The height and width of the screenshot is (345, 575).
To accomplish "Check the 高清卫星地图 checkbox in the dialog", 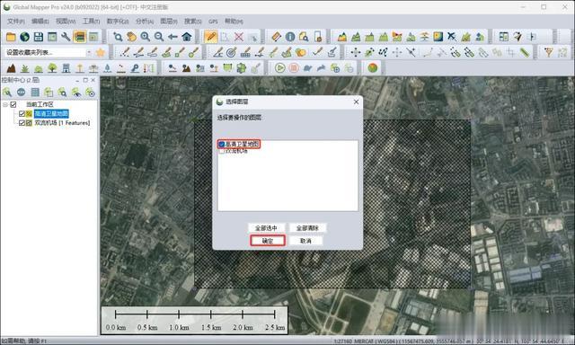I will 221,144.
